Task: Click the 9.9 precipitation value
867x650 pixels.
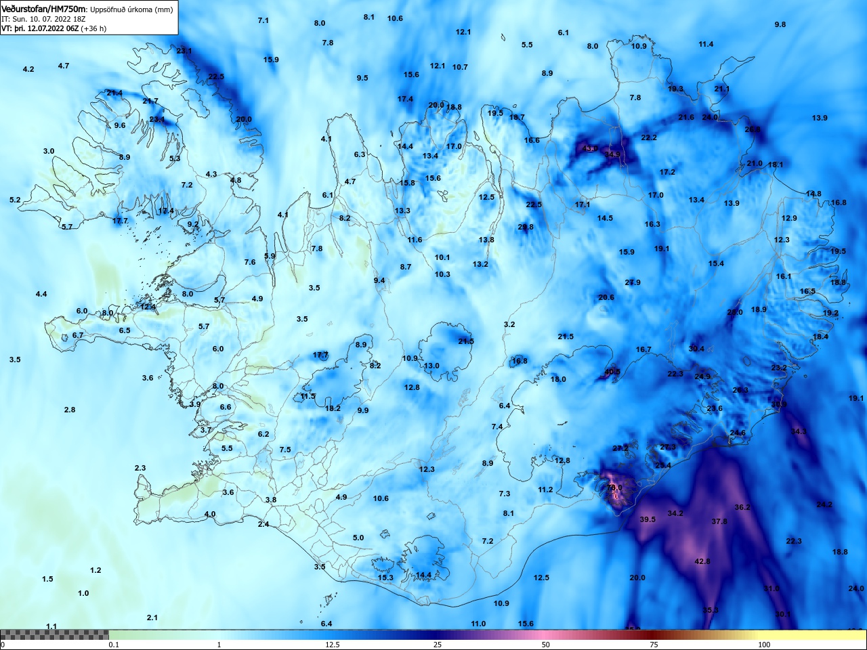Action: tap(363, 410)
